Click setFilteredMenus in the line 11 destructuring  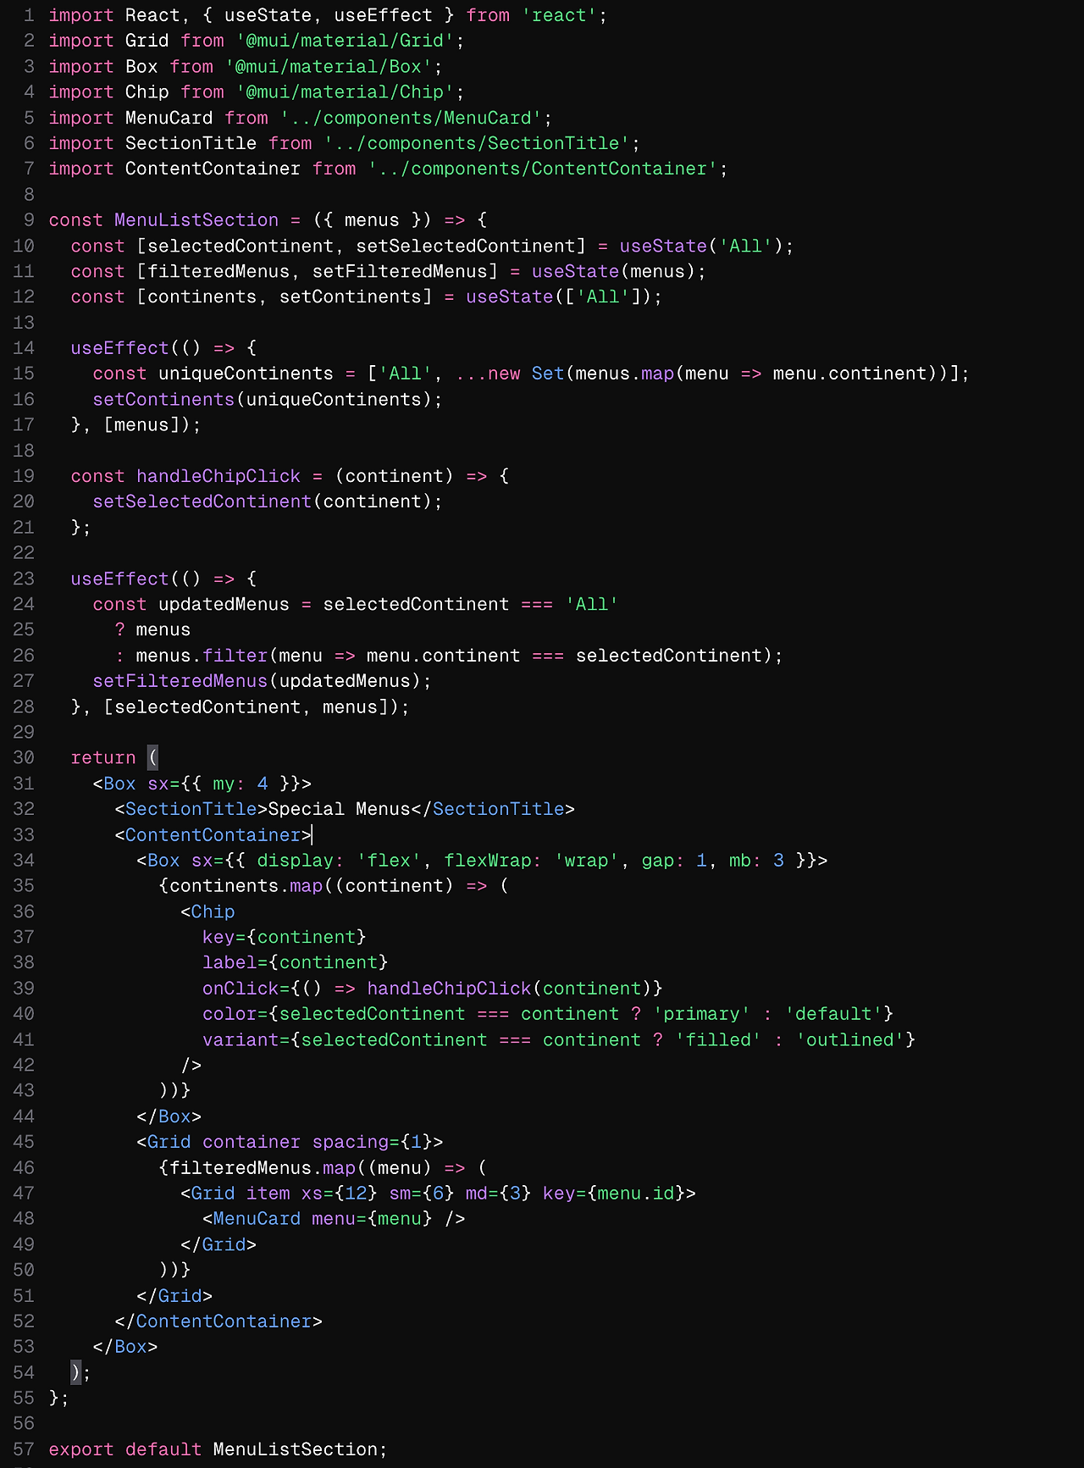click(x=401, y=271)
